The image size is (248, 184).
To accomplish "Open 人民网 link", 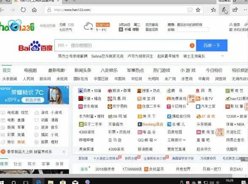I will coord(28,79).
